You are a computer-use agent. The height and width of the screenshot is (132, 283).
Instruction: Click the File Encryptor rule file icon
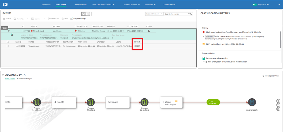pyautogui.click(x=206, y=62)
